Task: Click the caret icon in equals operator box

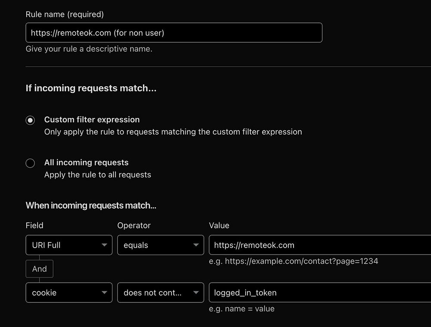Action: (196, 245)
